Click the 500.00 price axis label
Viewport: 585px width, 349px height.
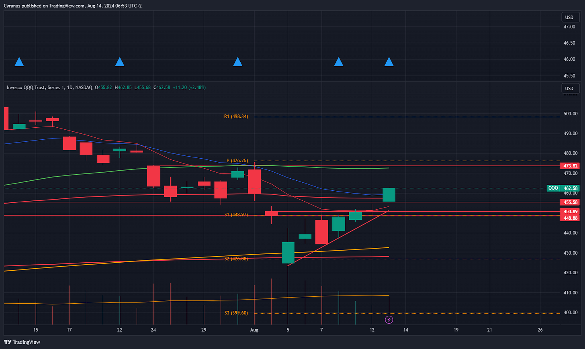click(x=571, y=114)
